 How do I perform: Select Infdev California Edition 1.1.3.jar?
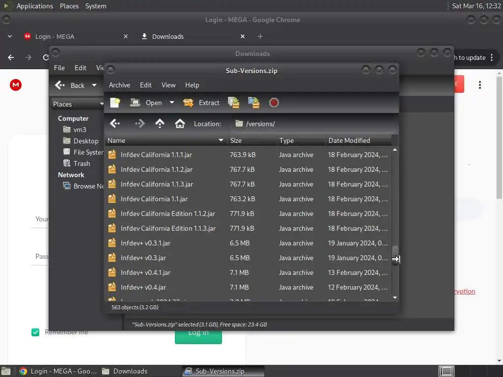click(x=248, y=228)
